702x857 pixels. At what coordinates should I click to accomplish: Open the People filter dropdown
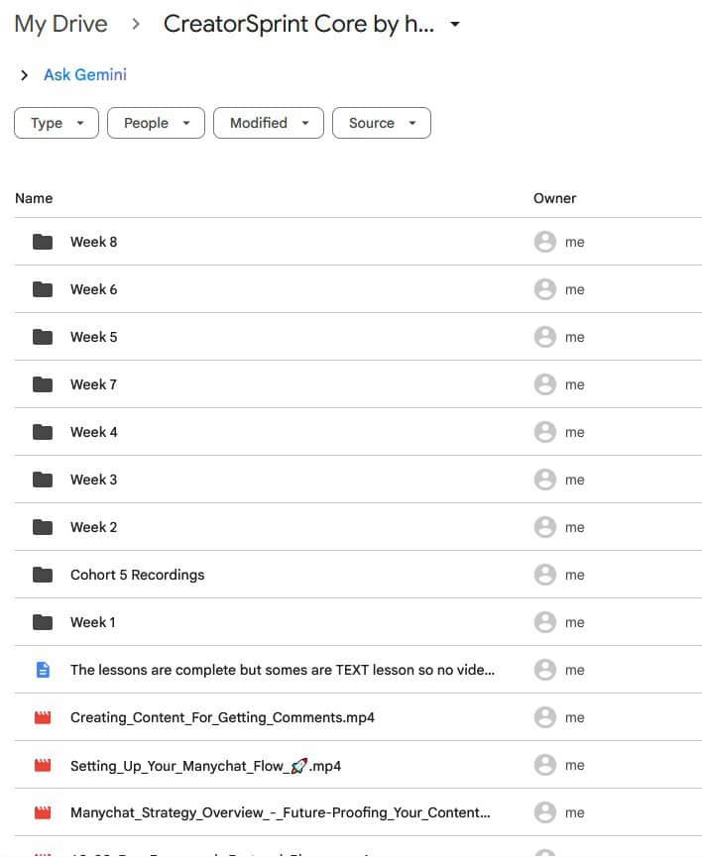coord(156,123)
